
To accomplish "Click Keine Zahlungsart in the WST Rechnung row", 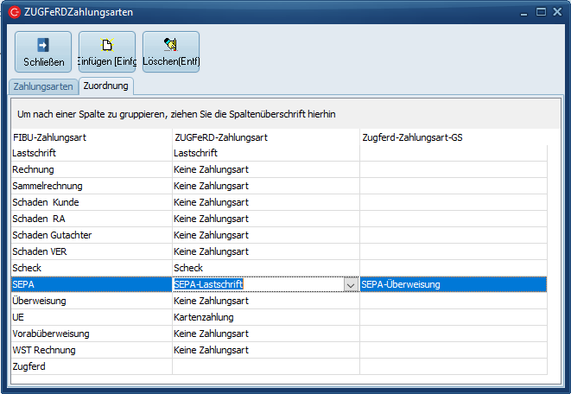I will (266, 350).
